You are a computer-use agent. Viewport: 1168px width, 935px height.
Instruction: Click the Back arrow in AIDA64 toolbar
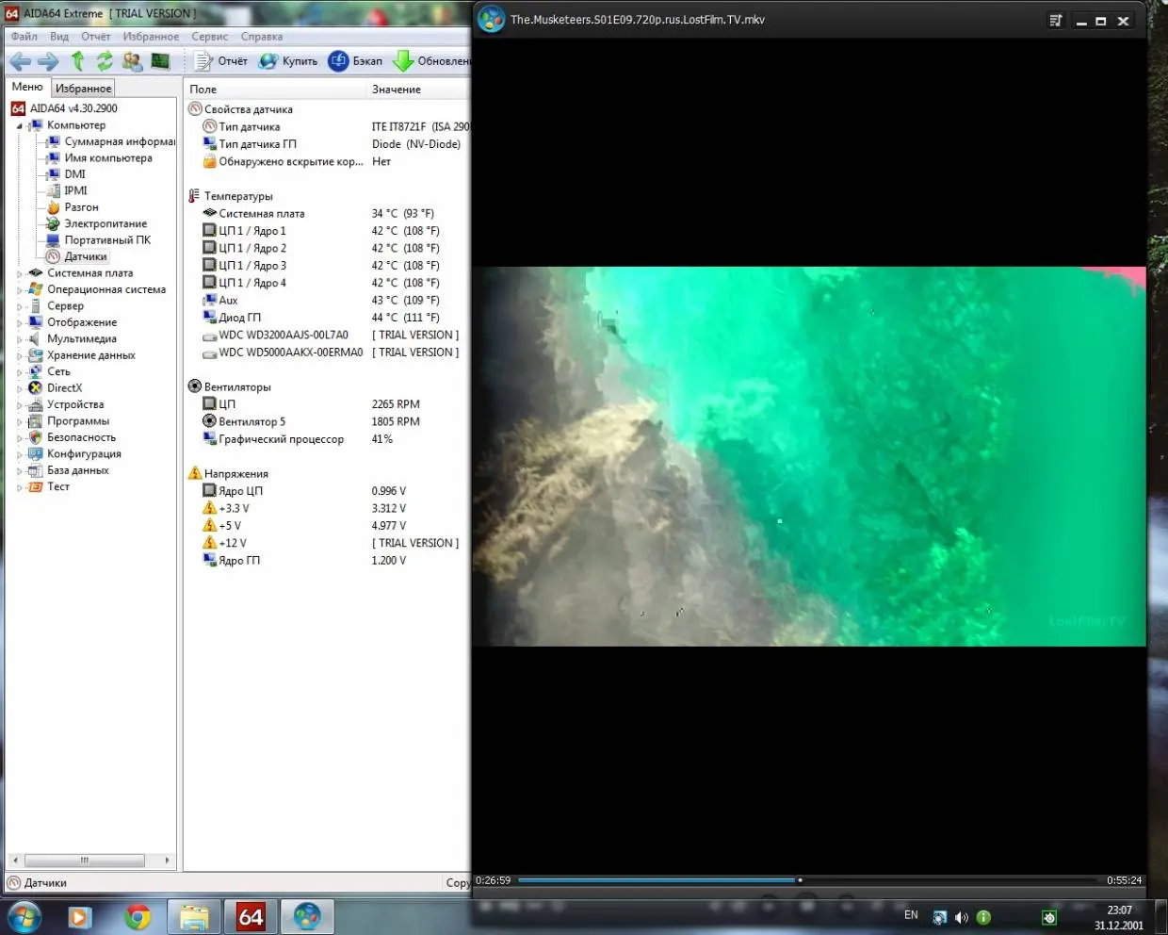pos(19,61)
